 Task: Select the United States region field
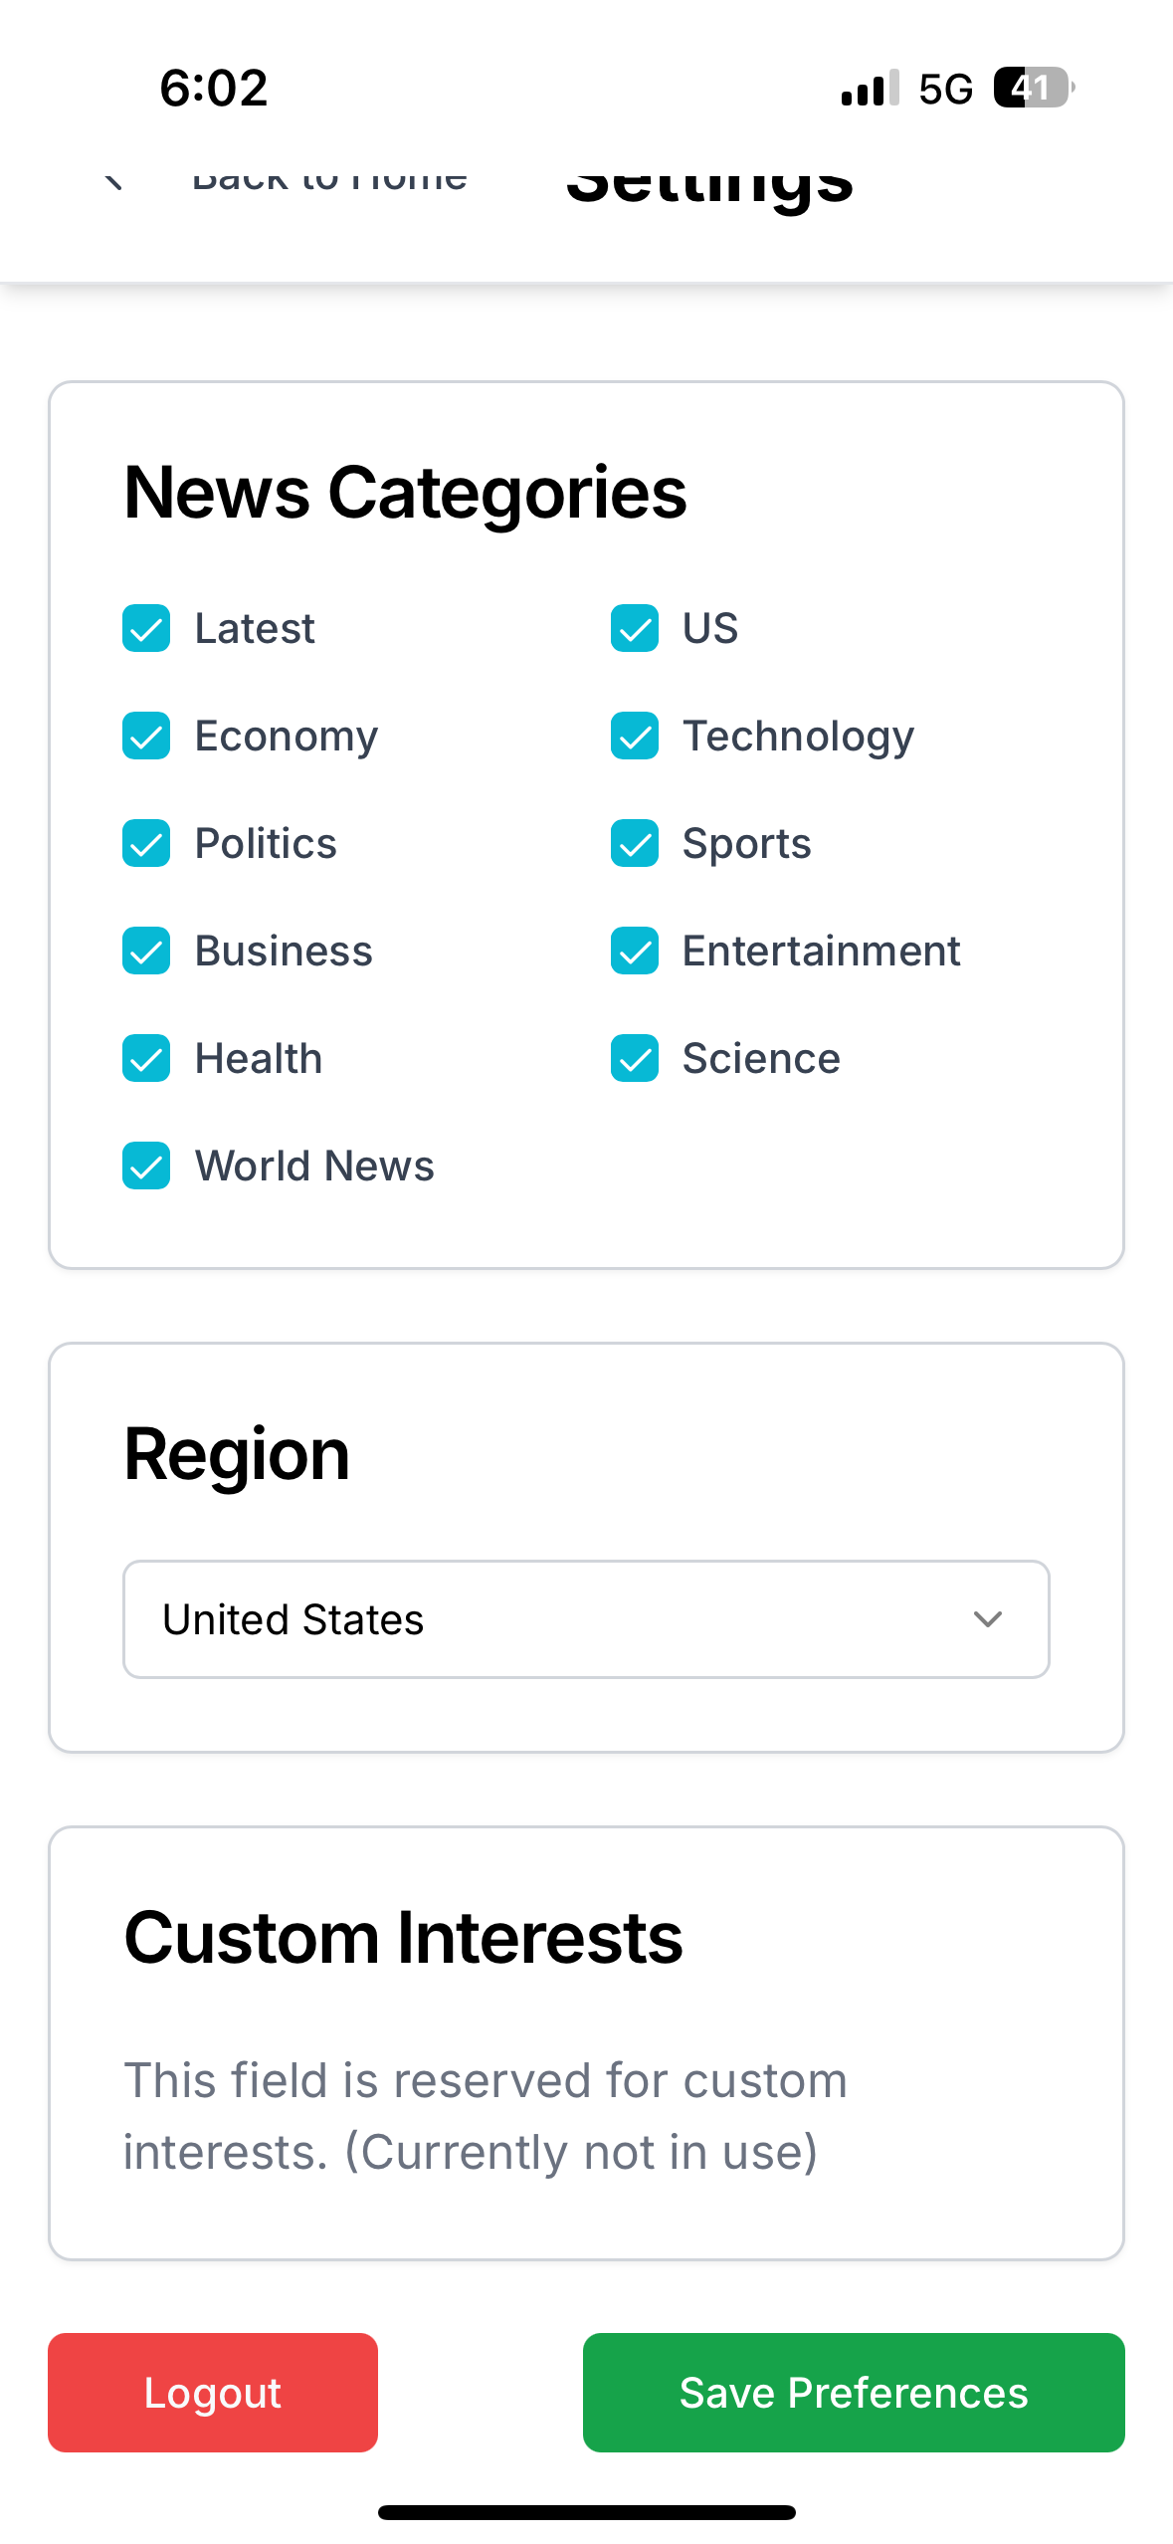click(x=586, y=1619)
